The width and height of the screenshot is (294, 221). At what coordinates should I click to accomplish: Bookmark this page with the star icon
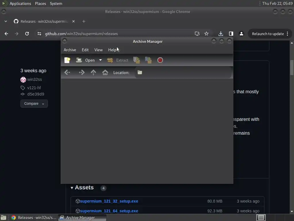pyautogui.click(x=206, y=34)
